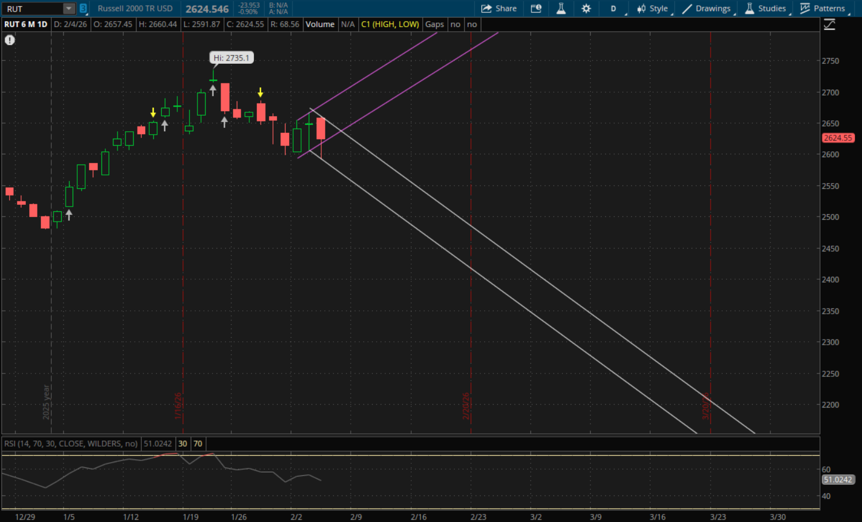
Task: Click the RSI study label
Action: 71,444
